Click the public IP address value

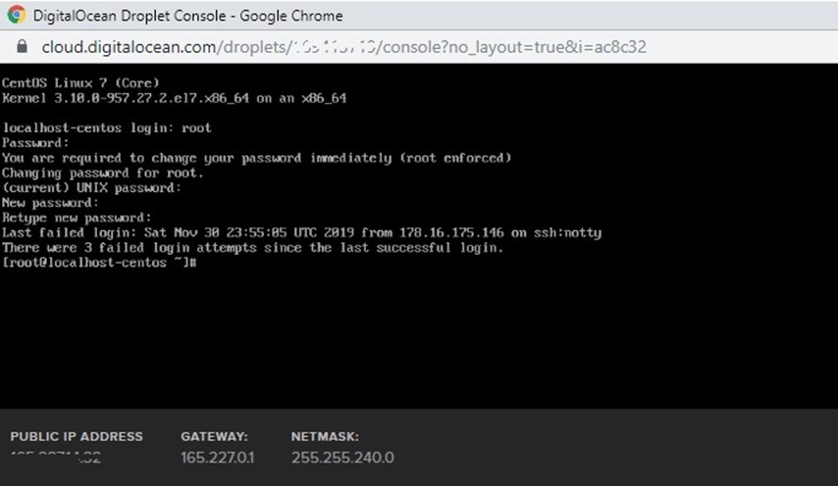56,458
